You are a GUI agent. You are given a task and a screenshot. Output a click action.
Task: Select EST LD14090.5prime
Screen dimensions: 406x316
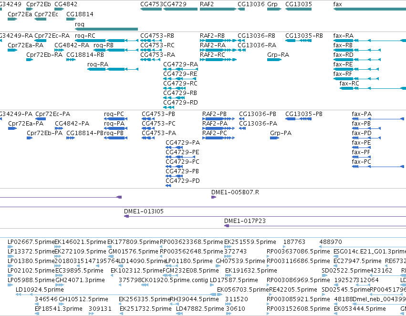[x=121, y=266]
